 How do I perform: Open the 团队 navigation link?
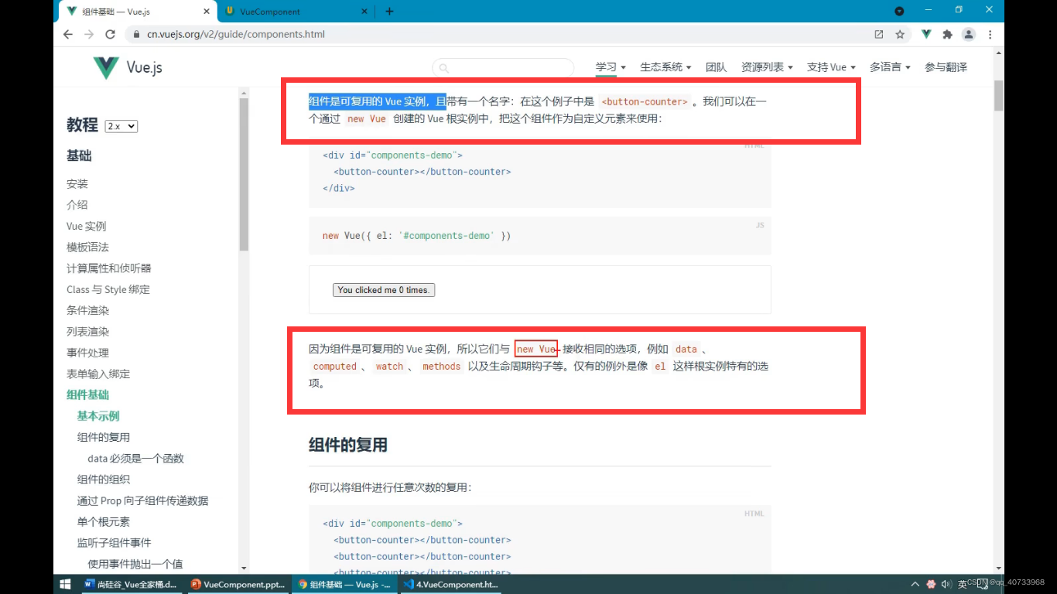[x=716, y=67]
